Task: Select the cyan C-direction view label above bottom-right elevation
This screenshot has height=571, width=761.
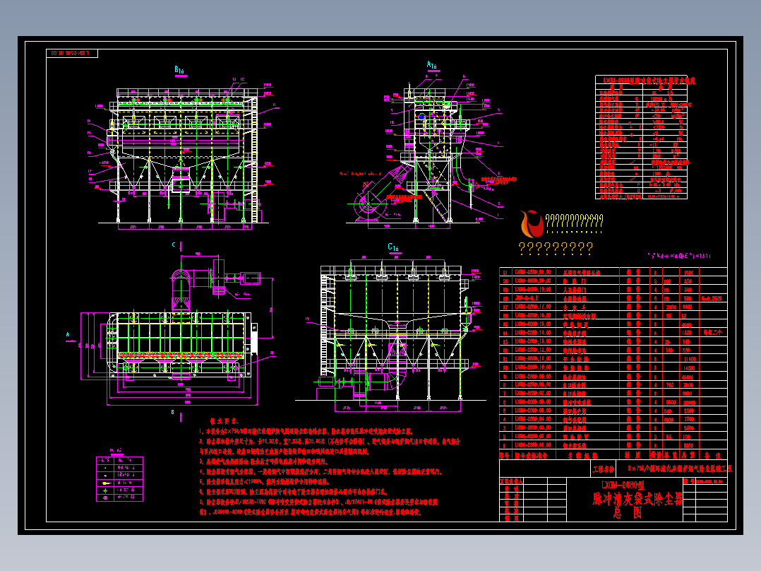Action: click(x=393, y=247)
